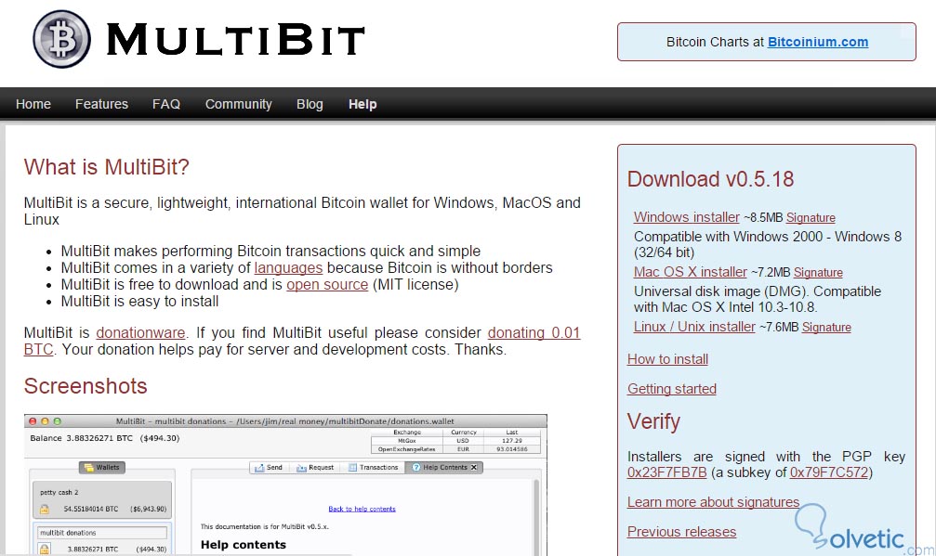This screenshot has width=936, height=556.
Task: Click the OpenExchangeRates row
Action: click(x=456, y=449)
